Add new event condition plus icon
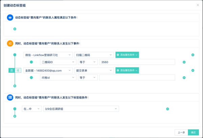This screenshot has width=203, height=138. tap(15, 86)
